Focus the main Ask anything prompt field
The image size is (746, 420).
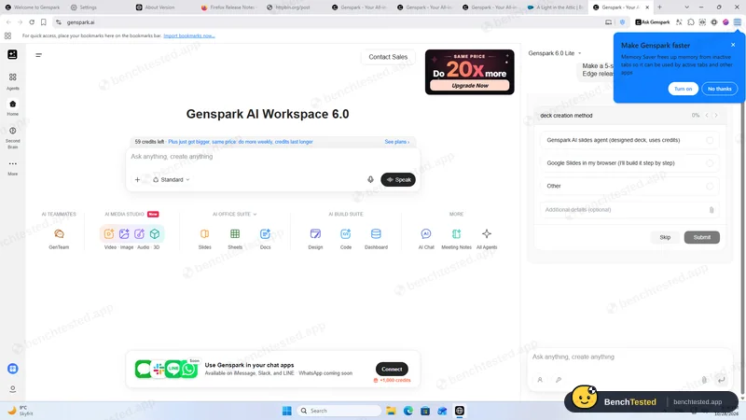tap(272, 157)
